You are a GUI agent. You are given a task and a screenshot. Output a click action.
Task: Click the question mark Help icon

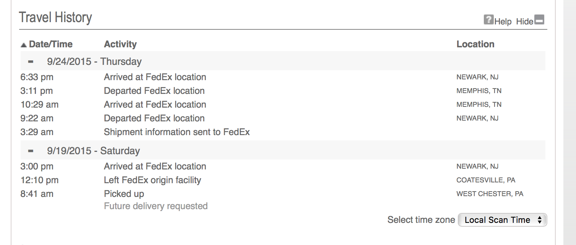[x=488, y=20]
